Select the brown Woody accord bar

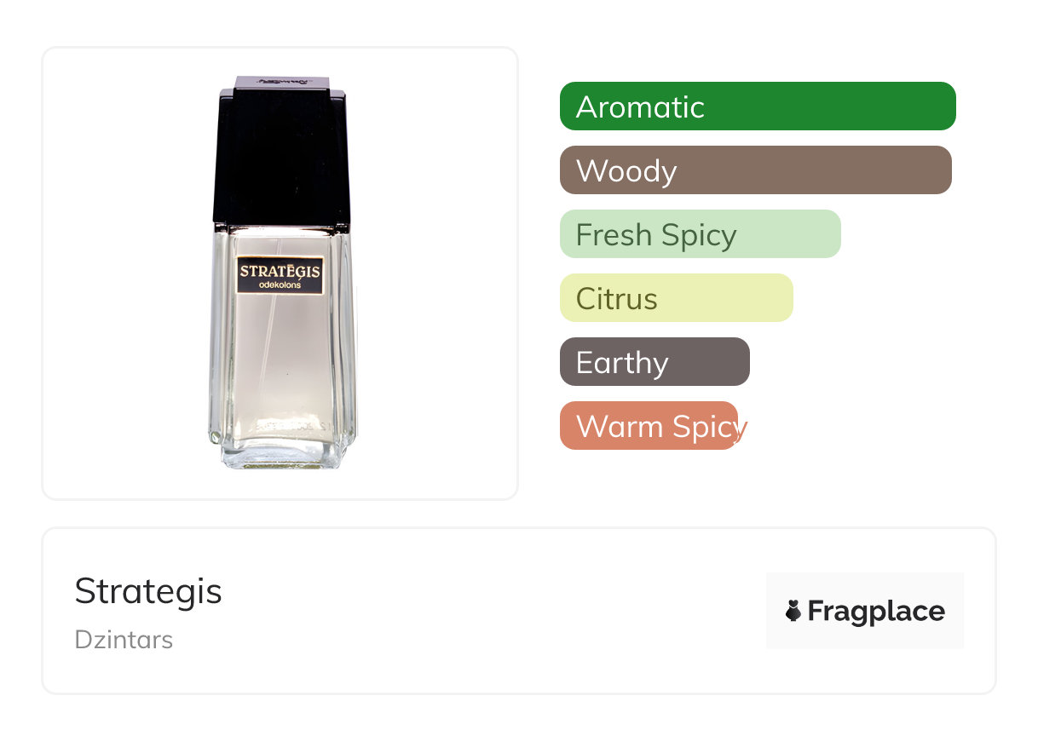(x=755, y=170)
